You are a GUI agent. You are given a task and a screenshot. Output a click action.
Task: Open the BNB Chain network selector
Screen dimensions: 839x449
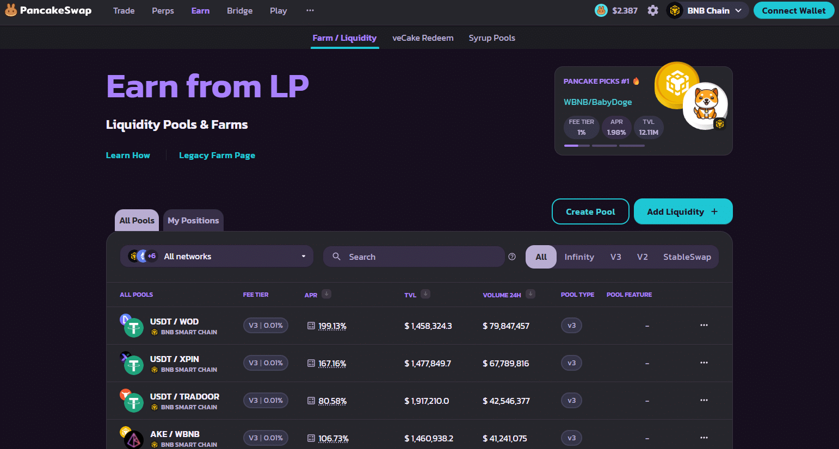click(x=707, y=10)
